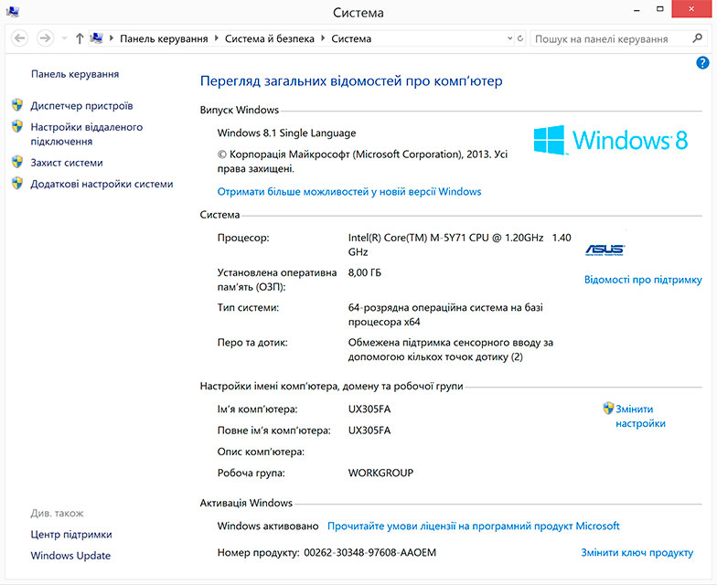
Task: Expand chevron after Панель керування breadcrumb
Action: click(216, 38)
